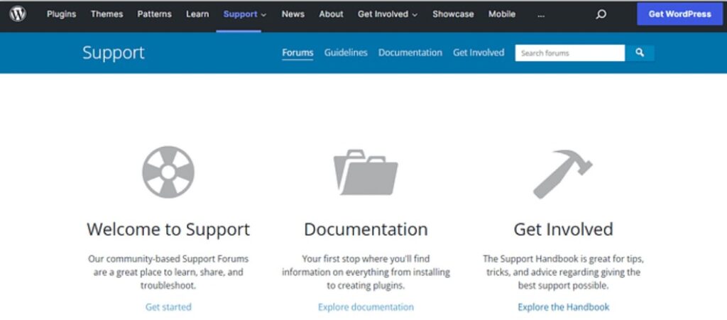Follow the Explore the Handbook link
The width and height of the screenshot is (727, 320).
563,307
